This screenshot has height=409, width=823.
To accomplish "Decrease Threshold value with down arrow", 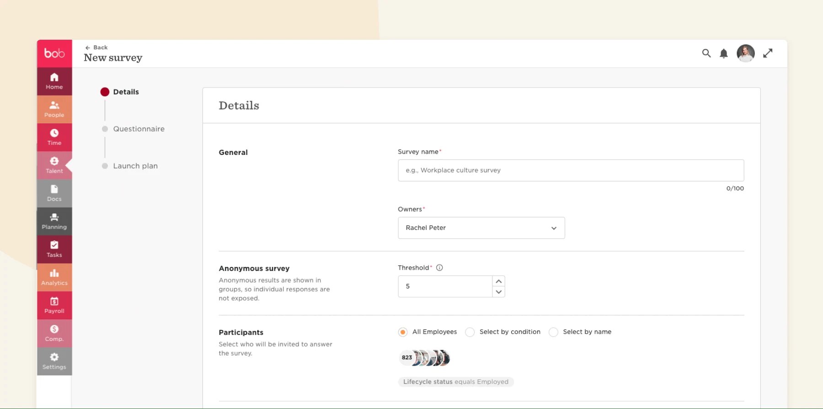I will click(499, 292).
